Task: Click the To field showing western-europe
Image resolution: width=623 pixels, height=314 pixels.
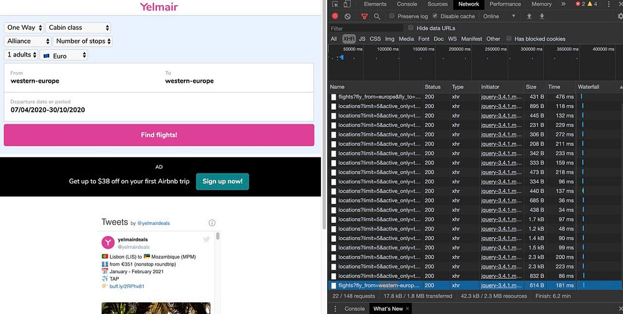Action: click(236, 77)
